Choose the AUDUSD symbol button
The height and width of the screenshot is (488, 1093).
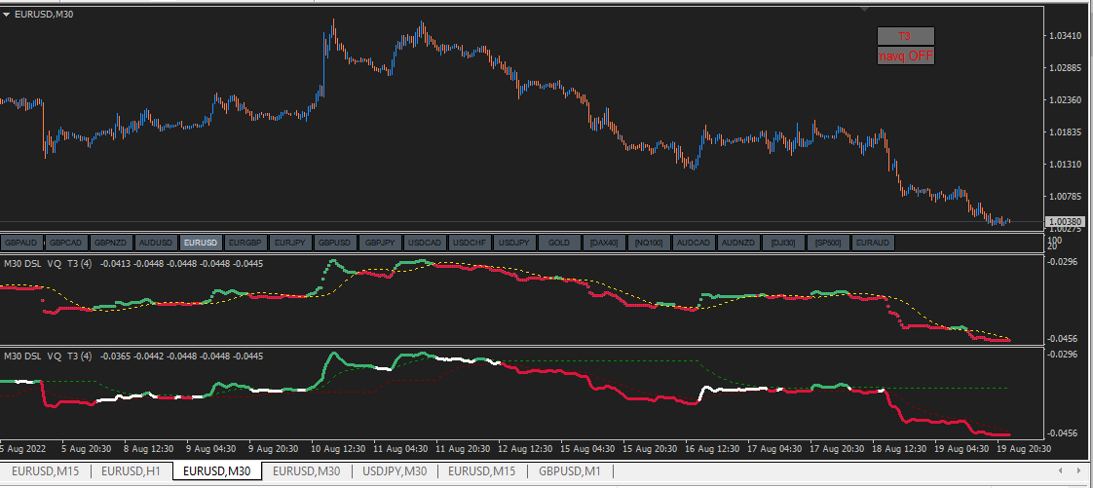pyautogui.click(x=157, y=243)
